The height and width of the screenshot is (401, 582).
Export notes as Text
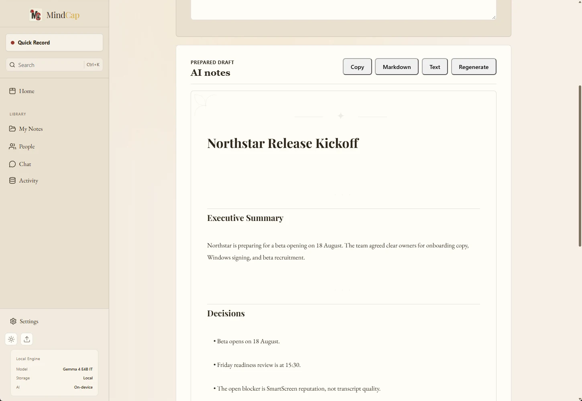tap(435, 67)
